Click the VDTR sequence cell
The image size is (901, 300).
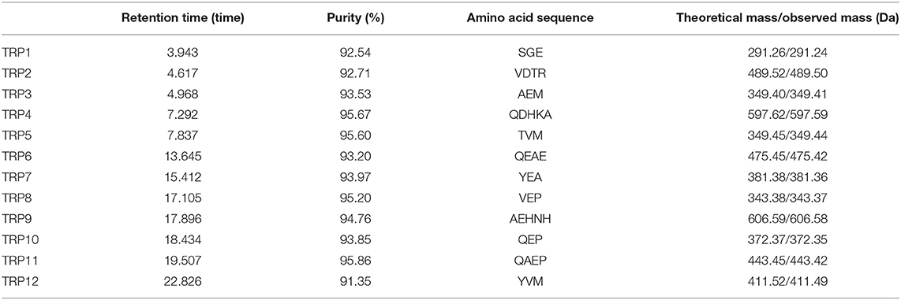[527, 73]
